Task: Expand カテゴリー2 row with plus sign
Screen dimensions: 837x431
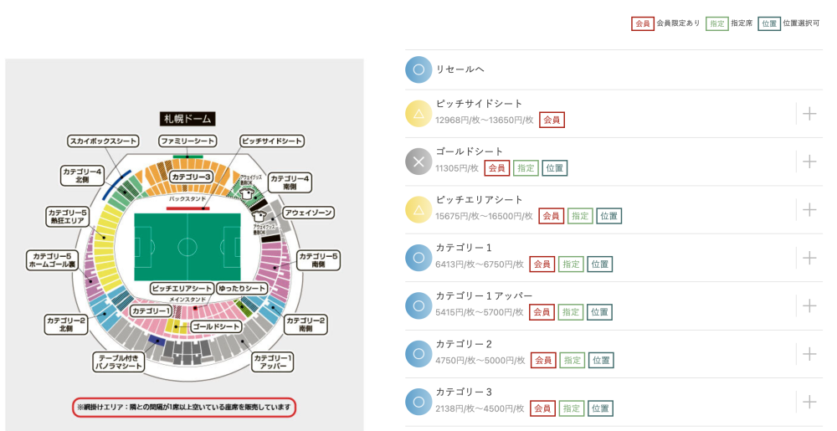Action: [x=809, y=354]
